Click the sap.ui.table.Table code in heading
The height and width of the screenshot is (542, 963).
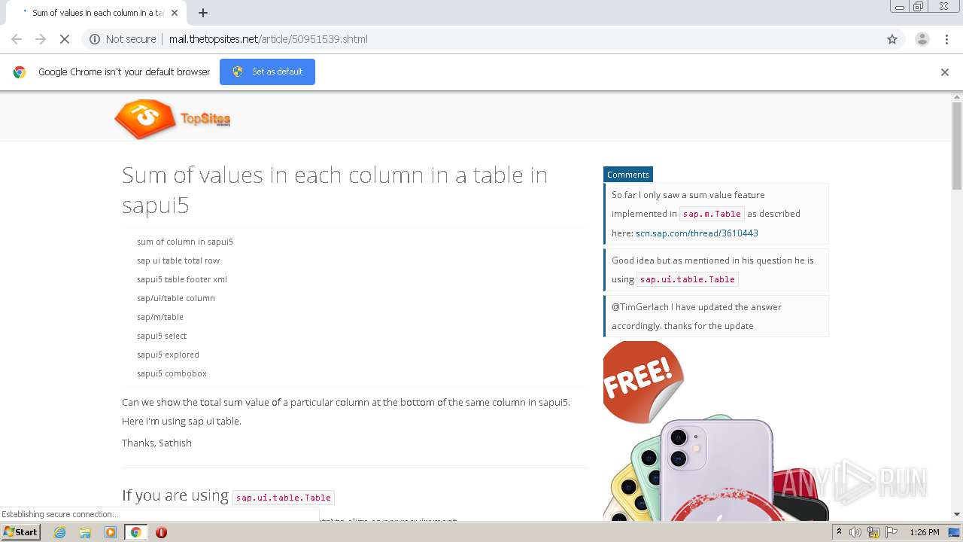pos(284,498)
